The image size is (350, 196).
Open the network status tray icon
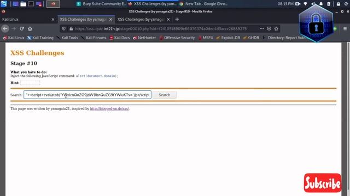[x=306, y=4]
